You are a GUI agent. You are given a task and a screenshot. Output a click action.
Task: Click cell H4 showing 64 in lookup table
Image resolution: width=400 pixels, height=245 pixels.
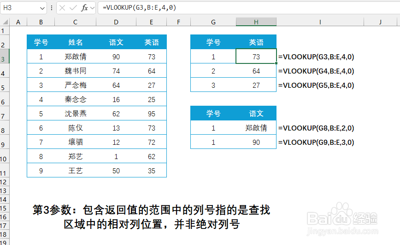click(256, 71)
